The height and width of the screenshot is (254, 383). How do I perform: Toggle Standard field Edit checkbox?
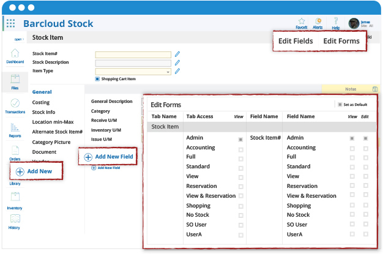pyautogui.click(x=365, y=167)
